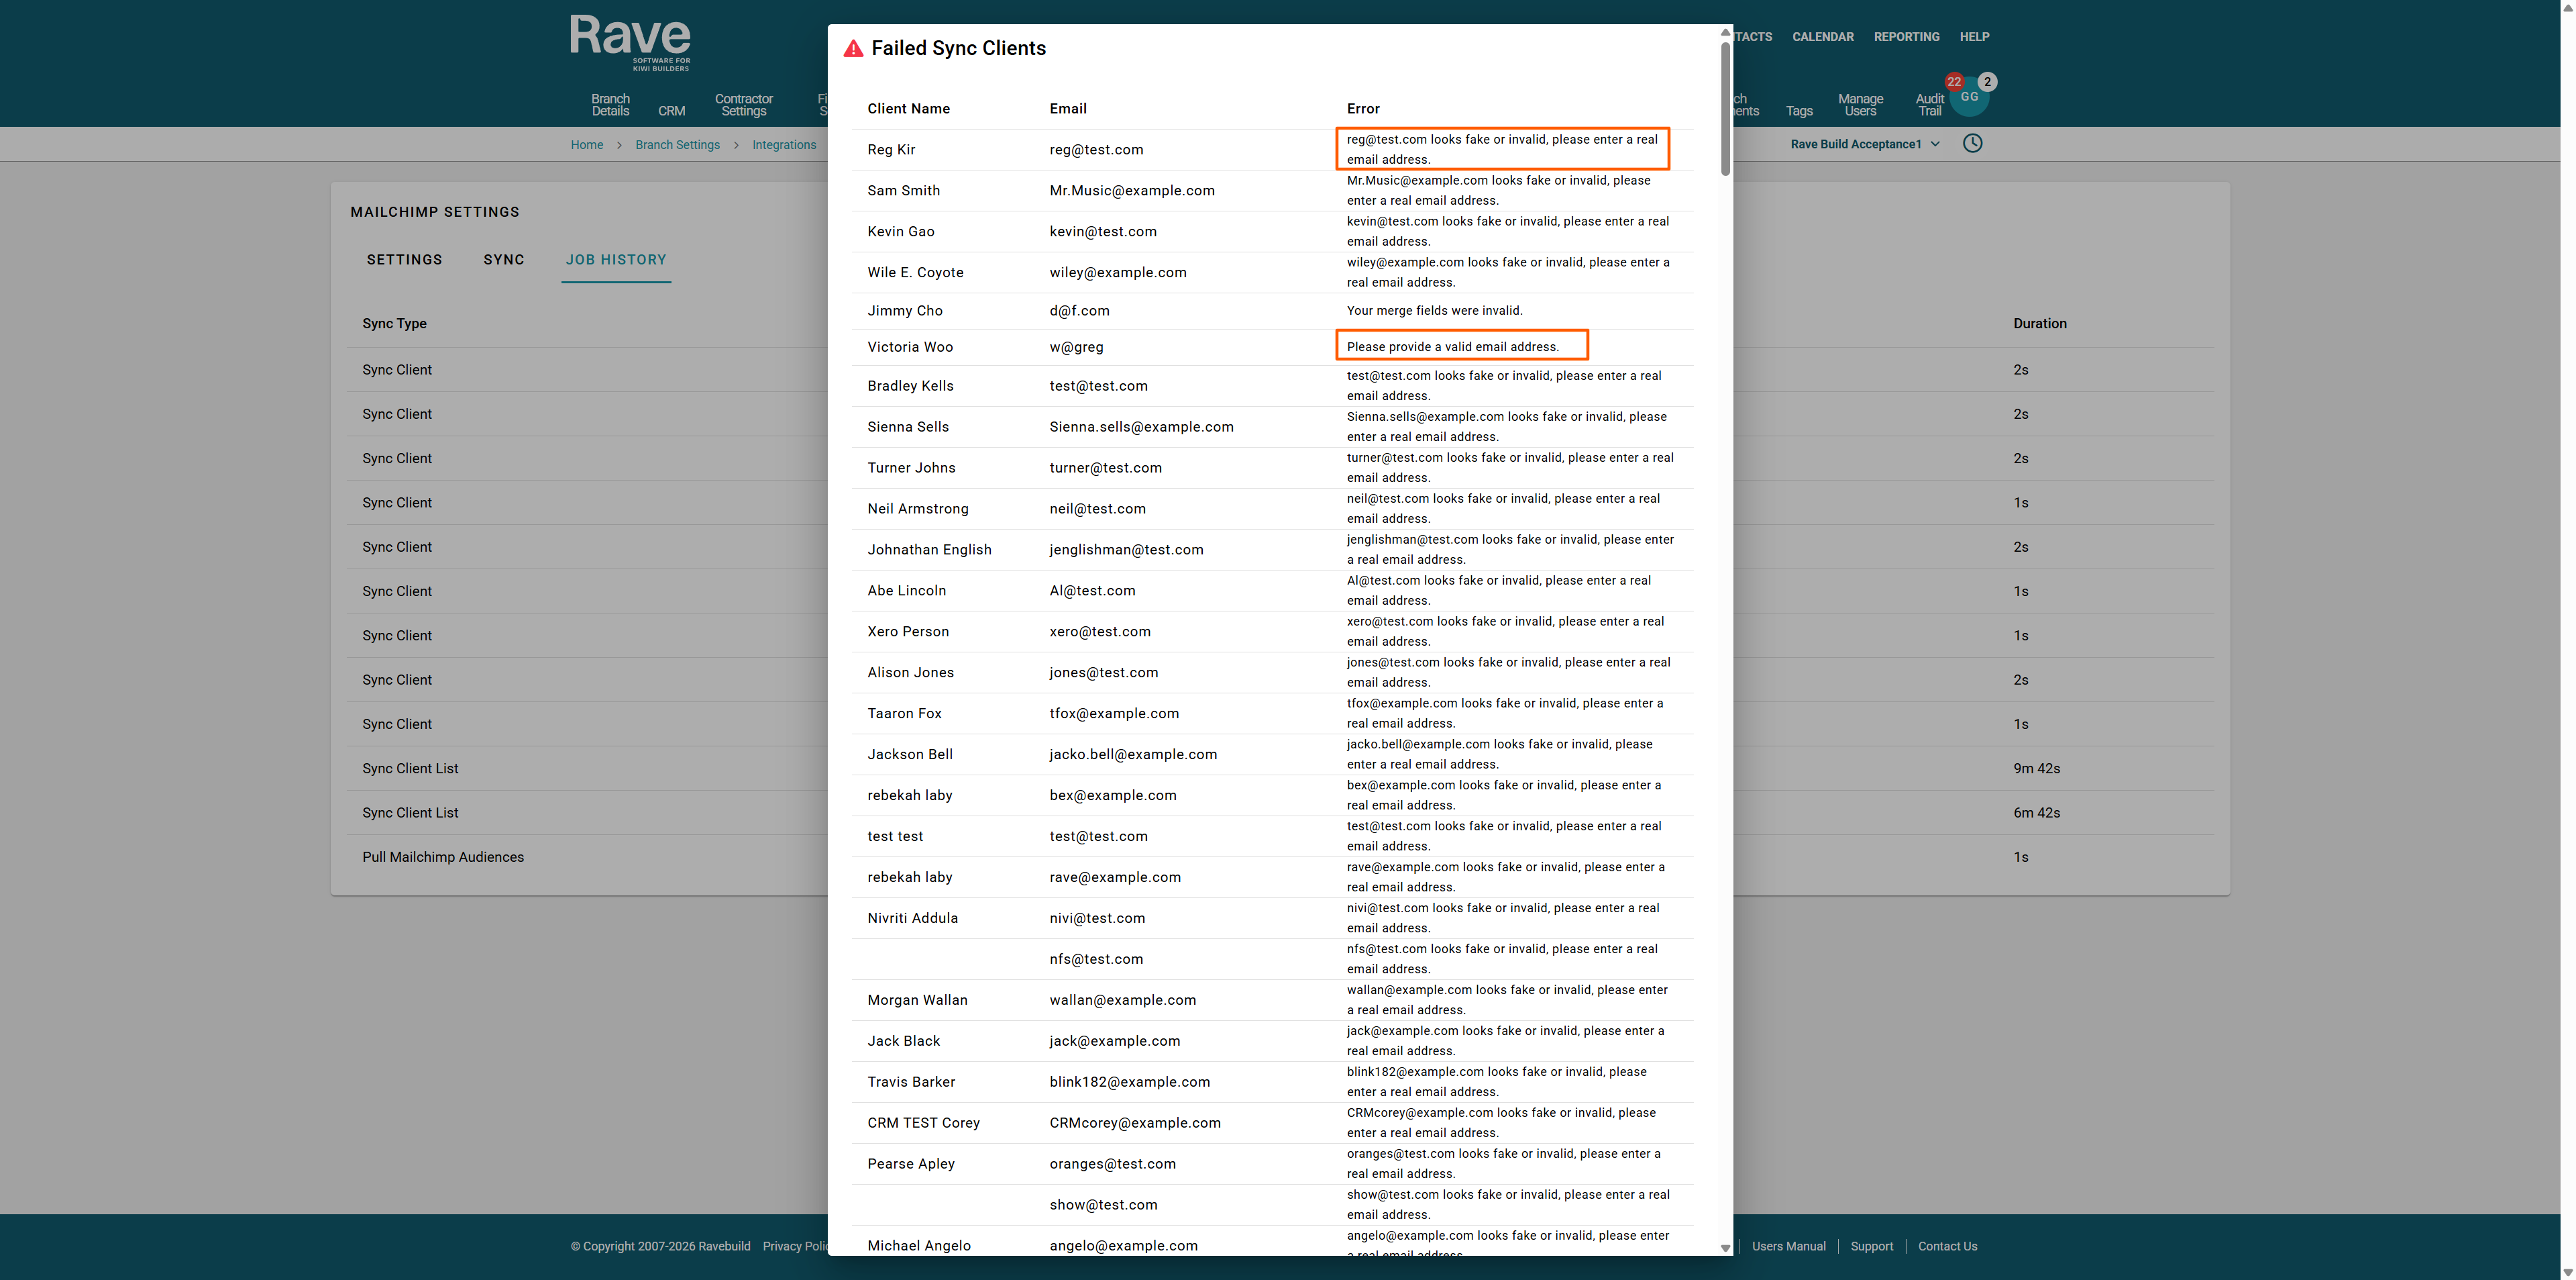Open the clock history icon

pos(1972,143)
